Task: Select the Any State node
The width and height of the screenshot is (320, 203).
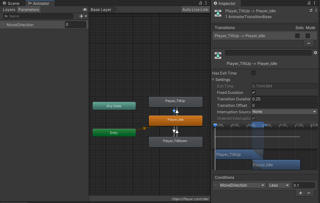Action: pos(114,106)
